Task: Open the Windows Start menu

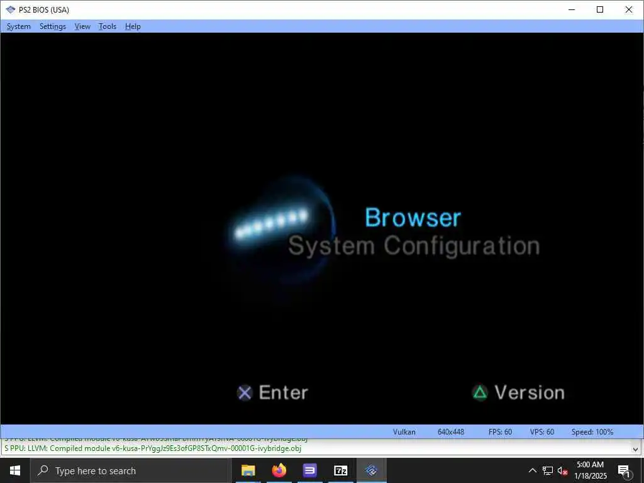Action: (15, 470)
